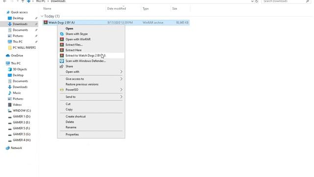The image size is (314, 177).
Task: Expand the Open with submenu arrow
Action: 121,72
